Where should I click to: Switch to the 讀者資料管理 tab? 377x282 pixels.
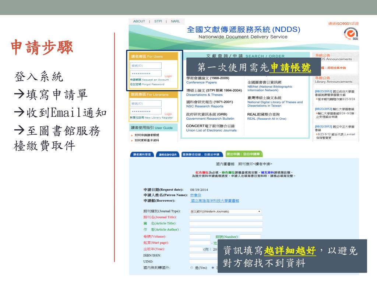(x=142, y=155)
